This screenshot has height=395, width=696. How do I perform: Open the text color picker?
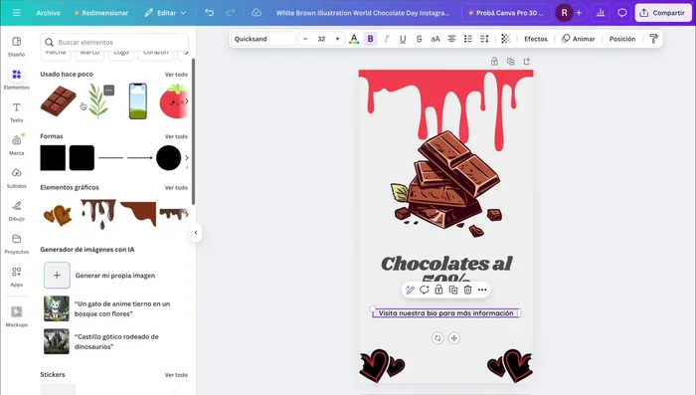pyautogui.click(x=354, y=39)
